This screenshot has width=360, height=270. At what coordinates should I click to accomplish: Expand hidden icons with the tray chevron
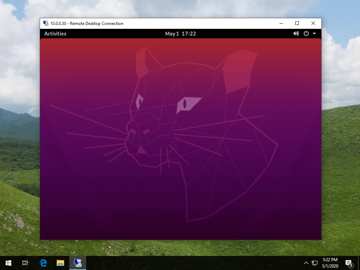point(306,263)
